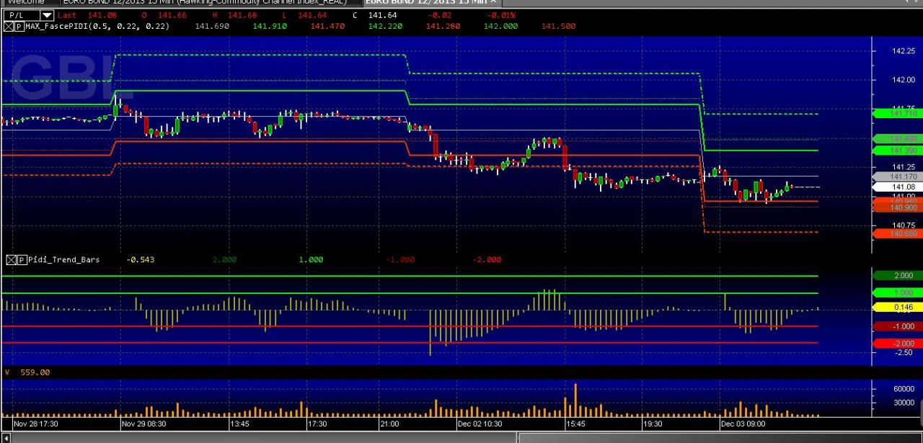The image size is (923, 443).
Task: Click the horizontal scrollbar thumb at bottom
Action: point(720,437)
